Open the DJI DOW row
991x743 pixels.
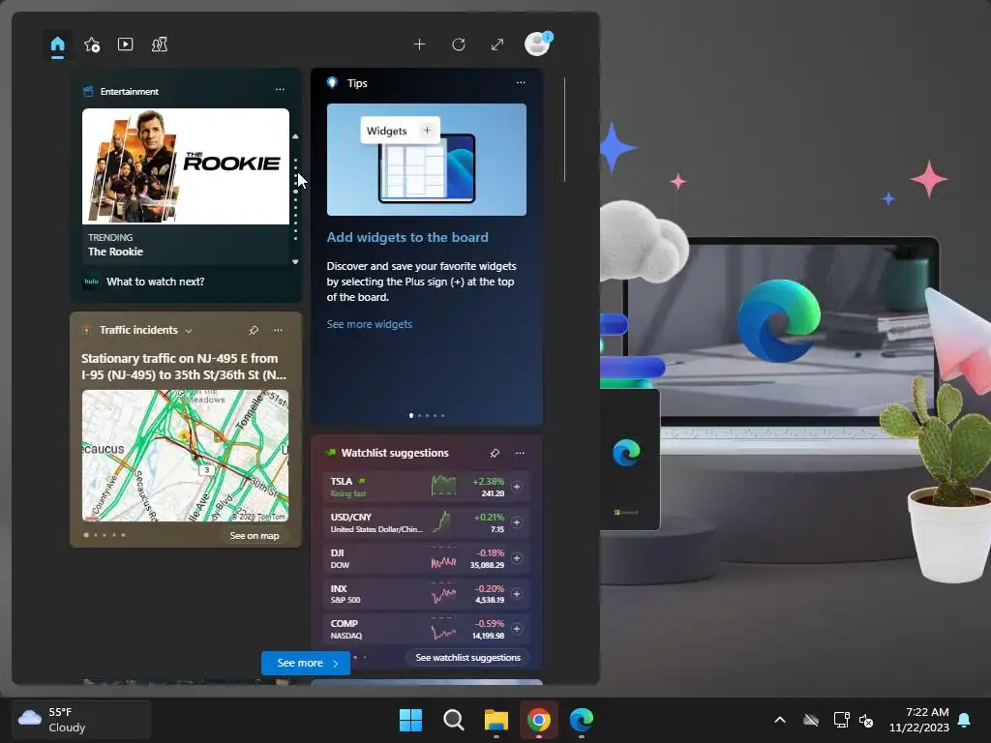tap(427, 558)
